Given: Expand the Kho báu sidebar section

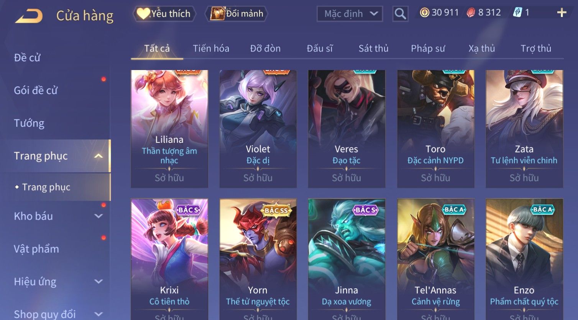Looking at the screenshot, I should 99,216.
